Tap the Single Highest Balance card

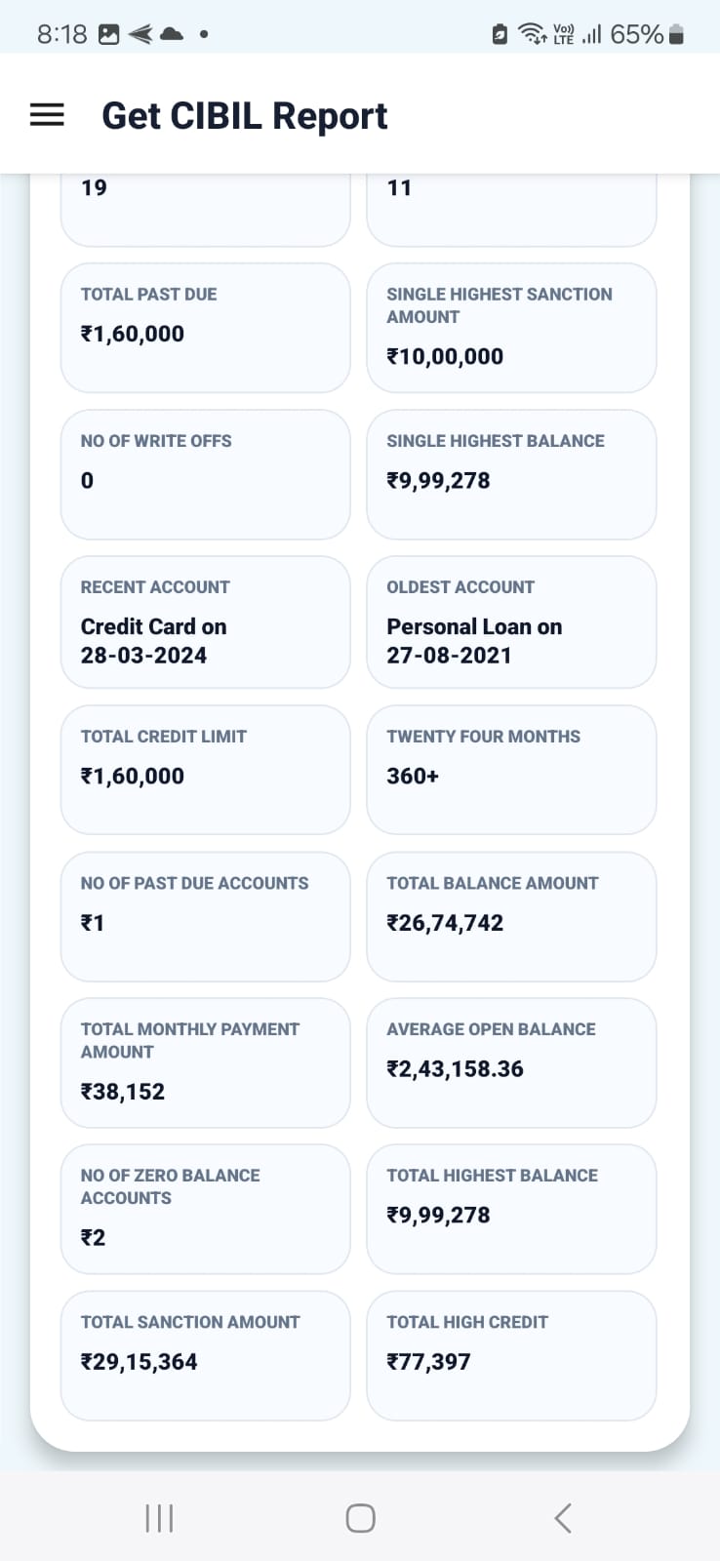click(511, 474)
